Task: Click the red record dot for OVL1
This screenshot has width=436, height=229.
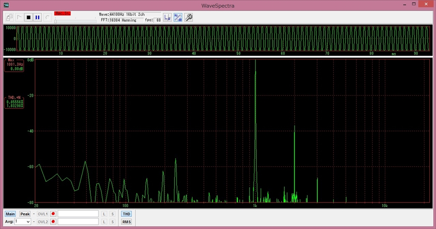Action: [x=53, y=214]
